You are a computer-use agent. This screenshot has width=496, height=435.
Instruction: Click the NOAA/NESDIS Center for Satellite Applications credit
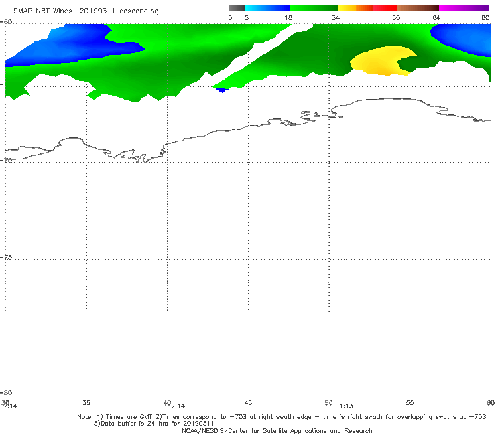[277, 430]
